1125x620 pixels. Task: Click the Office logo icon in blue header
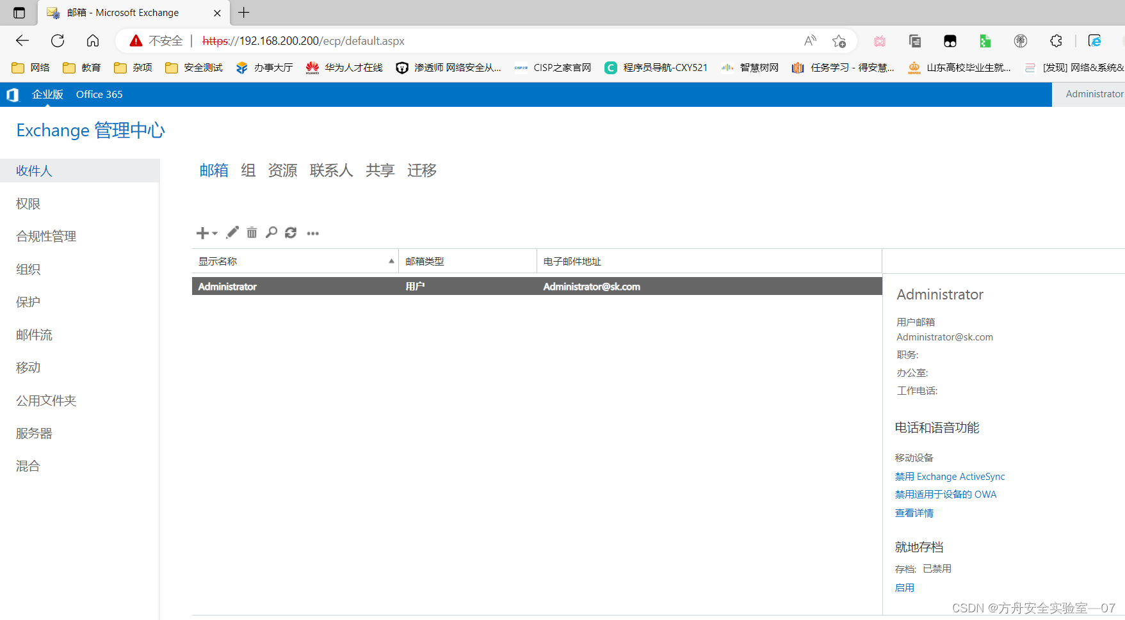pos(12,95)
